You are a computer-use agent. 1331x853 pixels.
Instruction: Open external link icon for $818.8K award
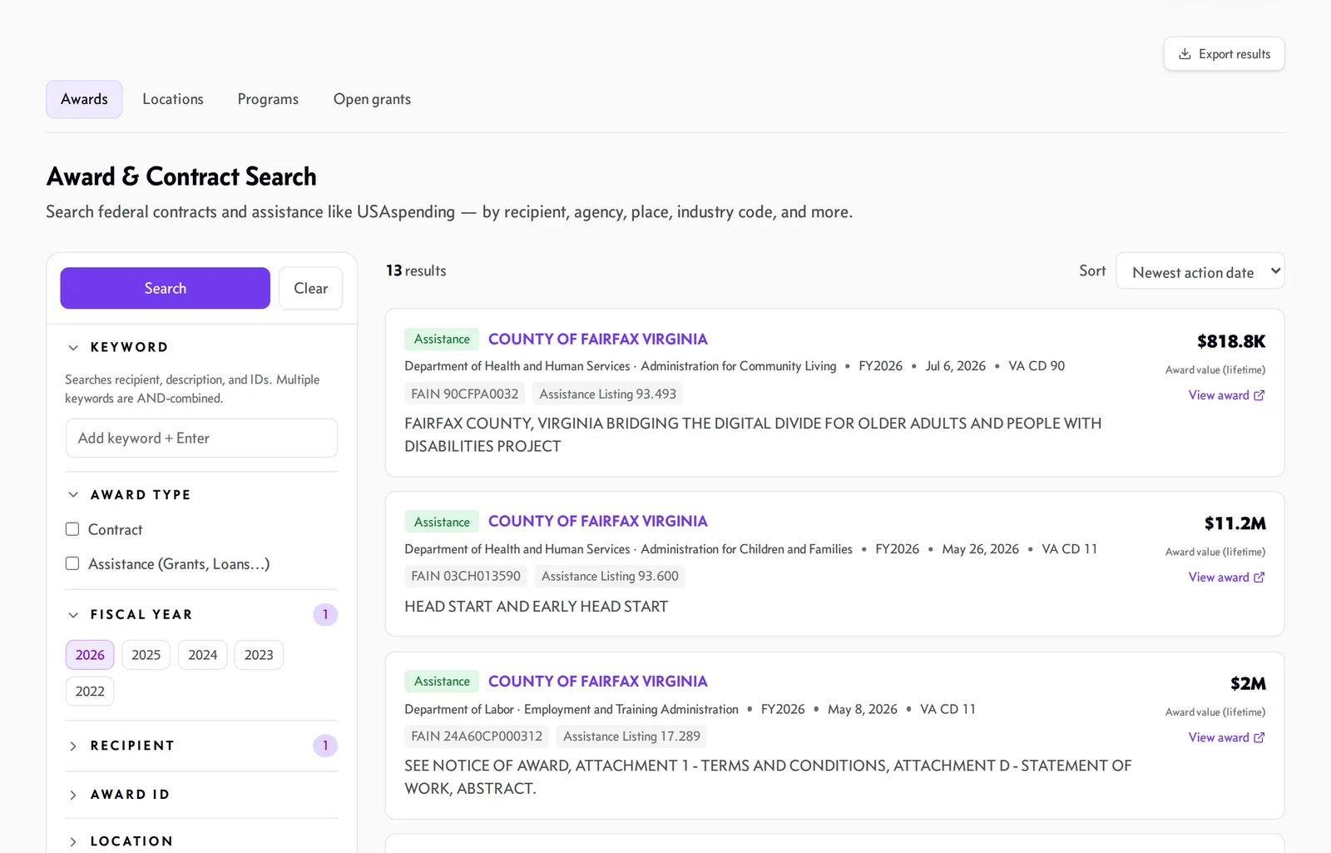coord(1259,395)
